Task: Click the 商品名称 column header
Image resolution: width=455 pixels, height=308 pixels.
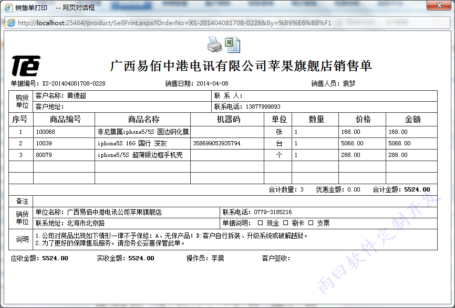Action: (x=143, y=120)
